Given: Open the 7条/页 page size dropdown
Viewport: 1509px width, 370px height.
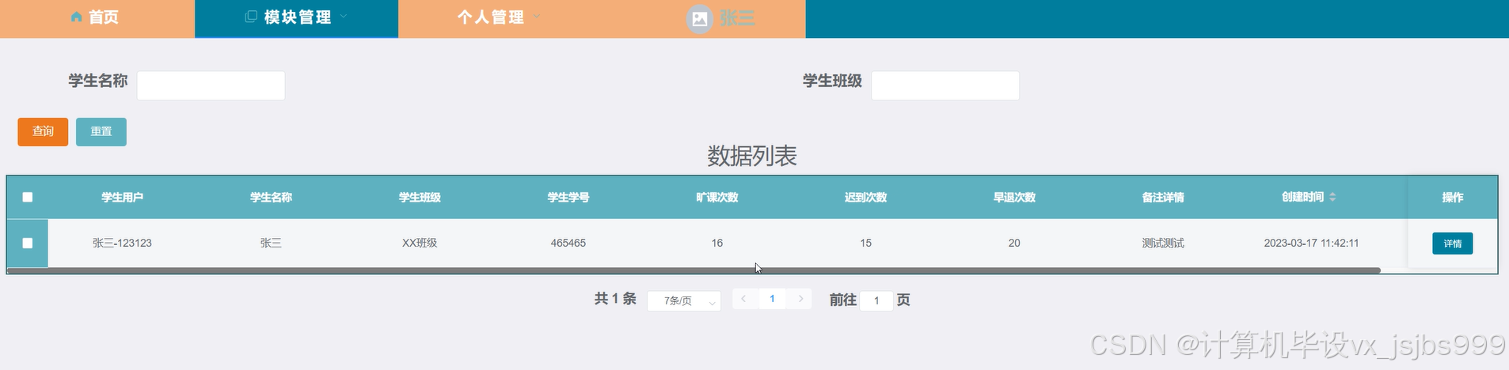Looking at the screenshot, I should click(684, 301).
